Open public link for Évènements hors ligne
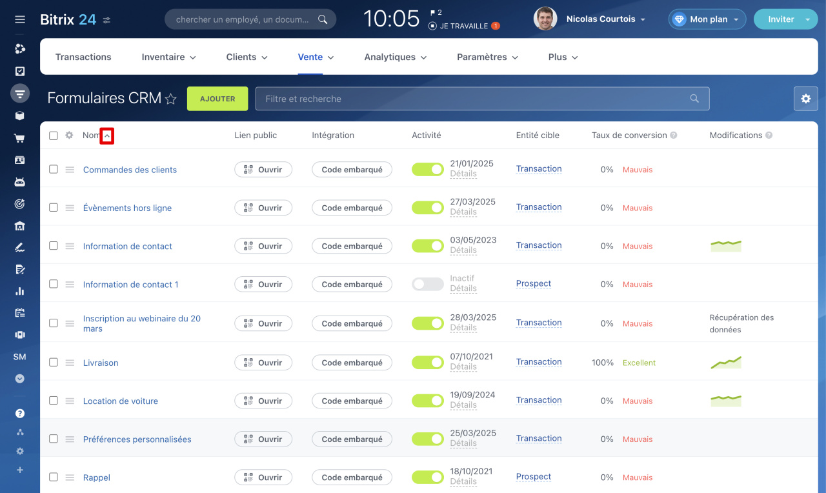The image size is (826, 493). (x=263, y=208)
